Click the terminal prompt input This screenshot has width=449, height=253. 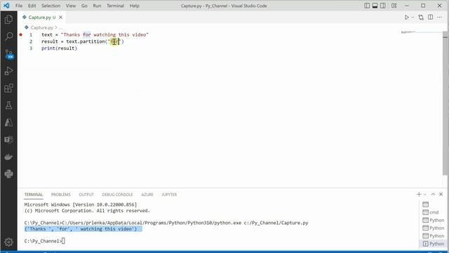63,241
